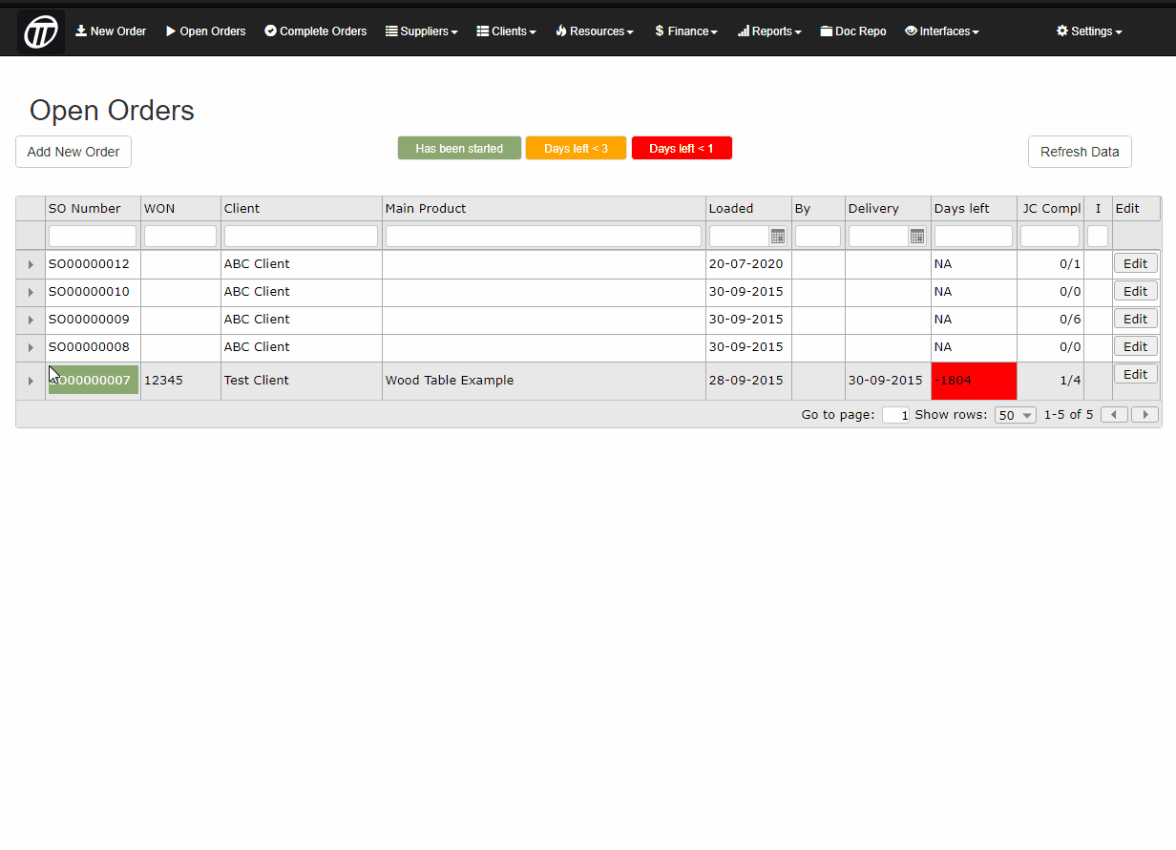This screenshot has width=1176, height=850.
Task: Edit order SO00000009
Action: (1135, 319)
